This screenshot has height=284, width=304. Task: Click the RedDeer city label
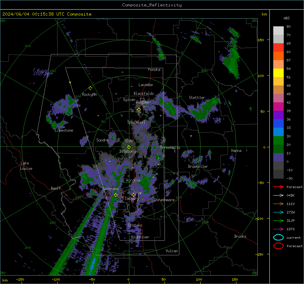tap(143, 102)
